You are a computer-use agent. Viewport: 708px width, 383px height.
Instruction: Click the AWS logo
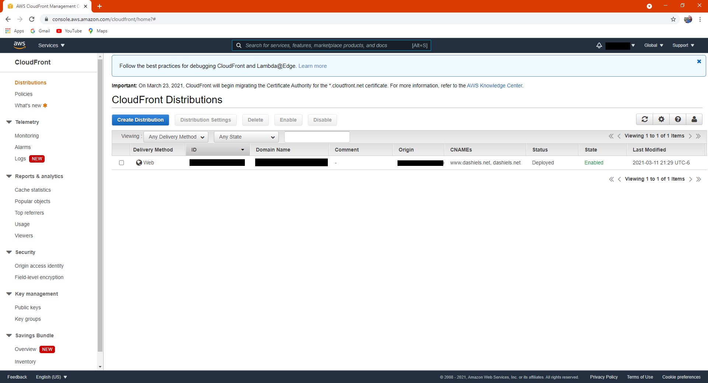coord(20,45)
